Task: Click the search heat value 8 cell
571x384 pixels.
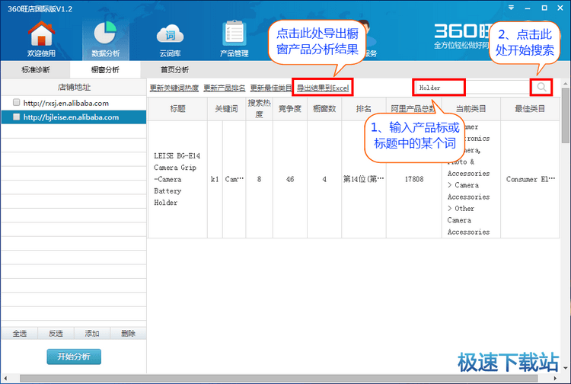Action: click(260, 179)
